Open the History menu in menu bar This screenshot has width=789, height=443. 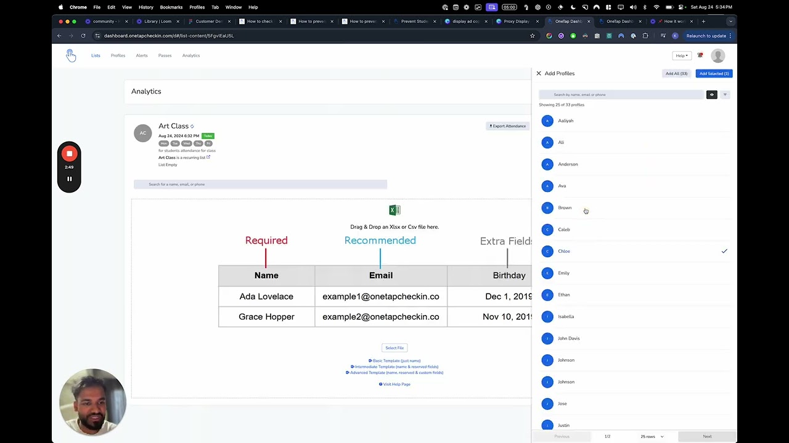coord(146,7)
